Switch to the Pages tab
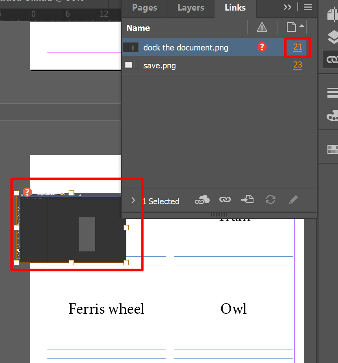 click(x=145, y=8)
